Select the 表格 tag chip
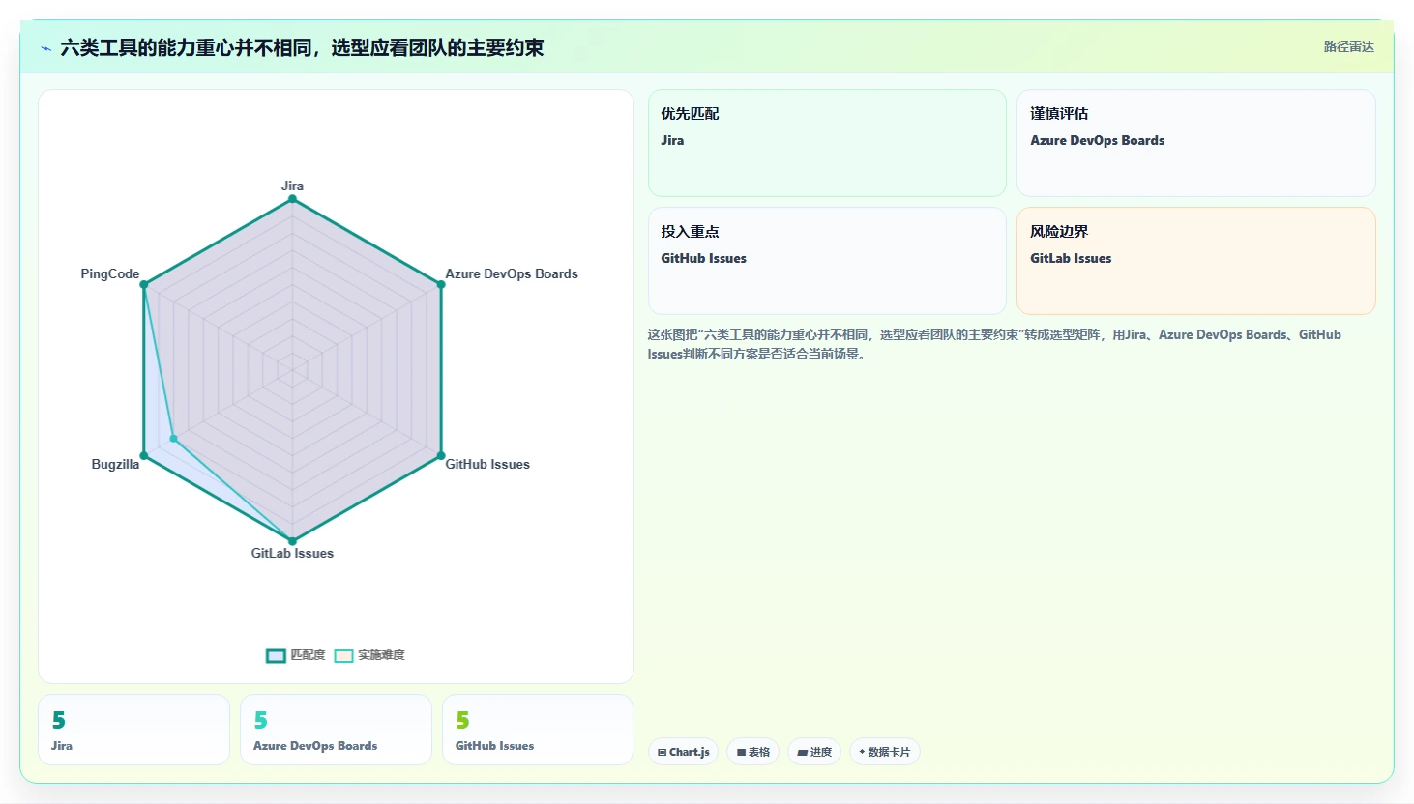 click(753, 752)
